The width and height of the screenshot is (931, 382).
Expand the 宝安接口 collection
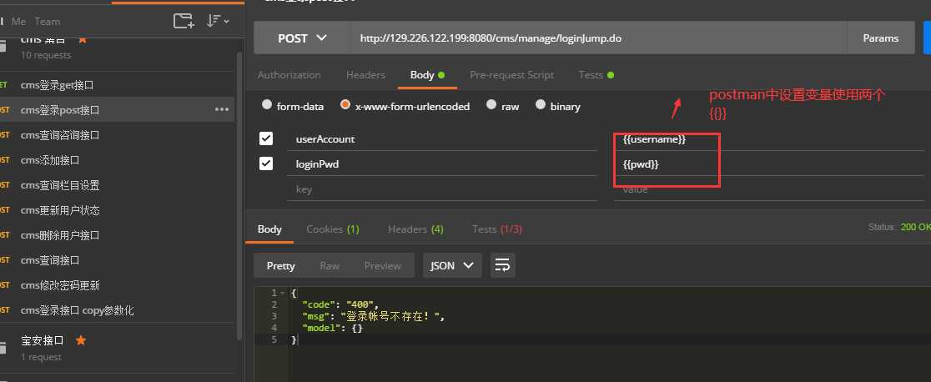pyautogui.click(x=43, y=340)
